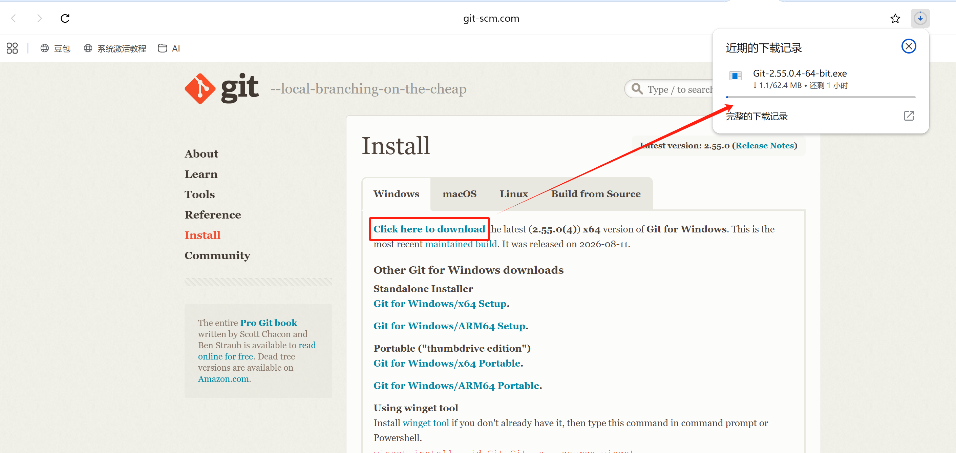Click the download progress bar
The height and width of the screenshot is (453, 956).
click(x=821, y=97)
